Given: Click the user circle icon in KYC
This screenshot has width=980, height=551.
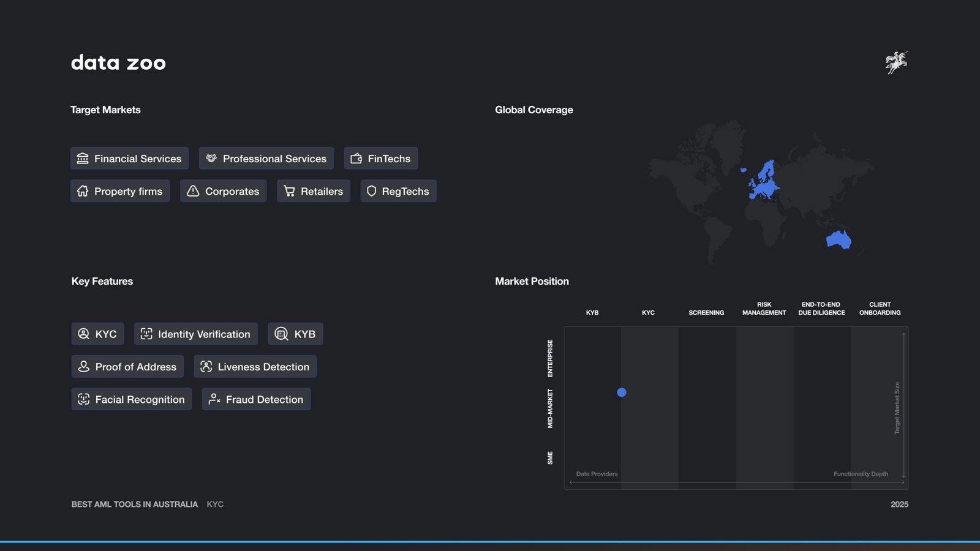Looking at the screenshot, I should (x=84, y=334).
